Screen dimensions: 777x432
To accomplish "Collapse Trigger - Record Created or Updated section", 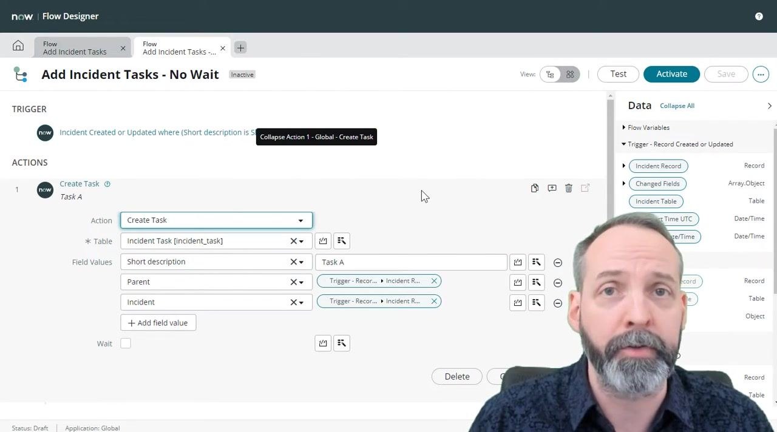I will [x=624, y=144].
